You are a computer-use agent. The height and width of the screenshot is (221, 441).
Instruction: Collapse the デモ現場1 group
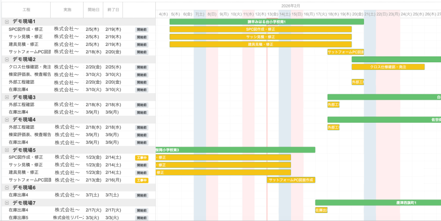(x=7, y=21)
